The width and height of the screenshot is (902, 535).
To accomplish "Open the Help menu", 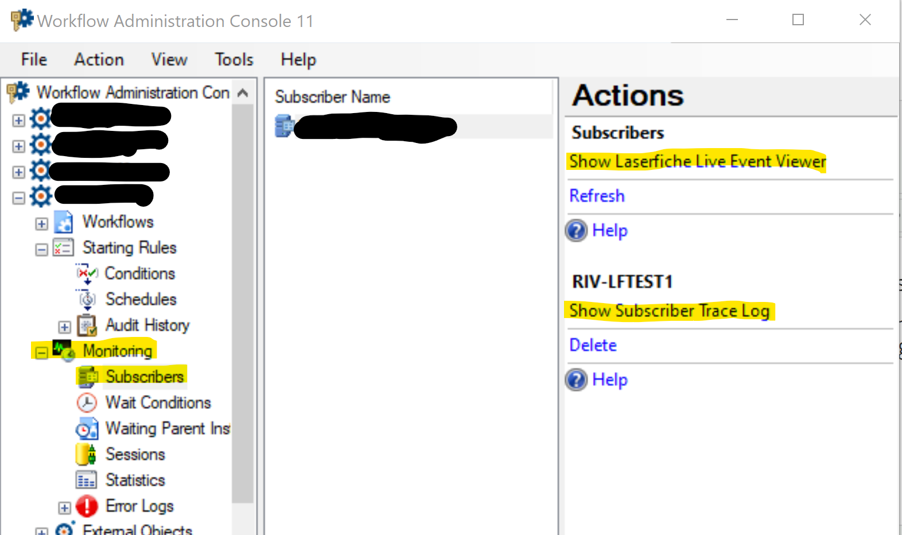I will click(x=298, y=60).
